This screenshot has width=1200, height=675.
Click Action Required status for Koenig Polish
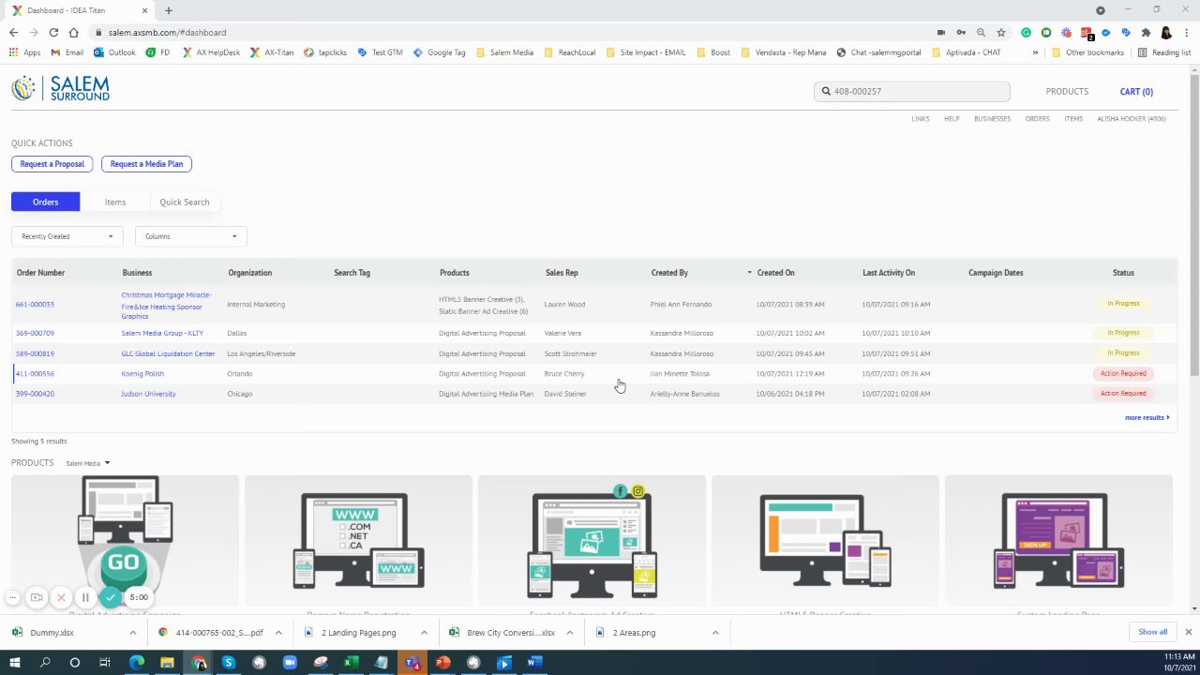pyautogui.click(x=1123, y=373)
